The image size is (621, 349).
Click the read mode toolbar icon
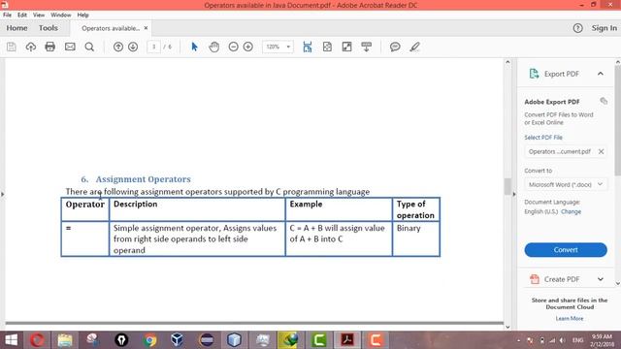(x=367, y=47)
